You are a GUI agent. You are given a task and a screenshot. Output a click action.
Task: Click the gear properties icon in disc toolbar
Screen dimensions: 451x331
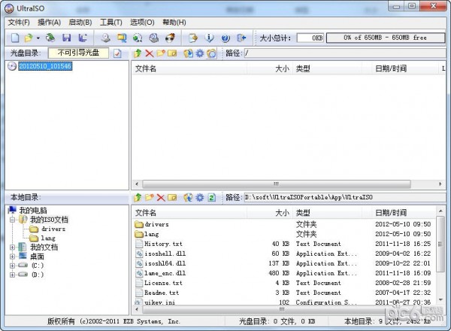pos(200,53)
